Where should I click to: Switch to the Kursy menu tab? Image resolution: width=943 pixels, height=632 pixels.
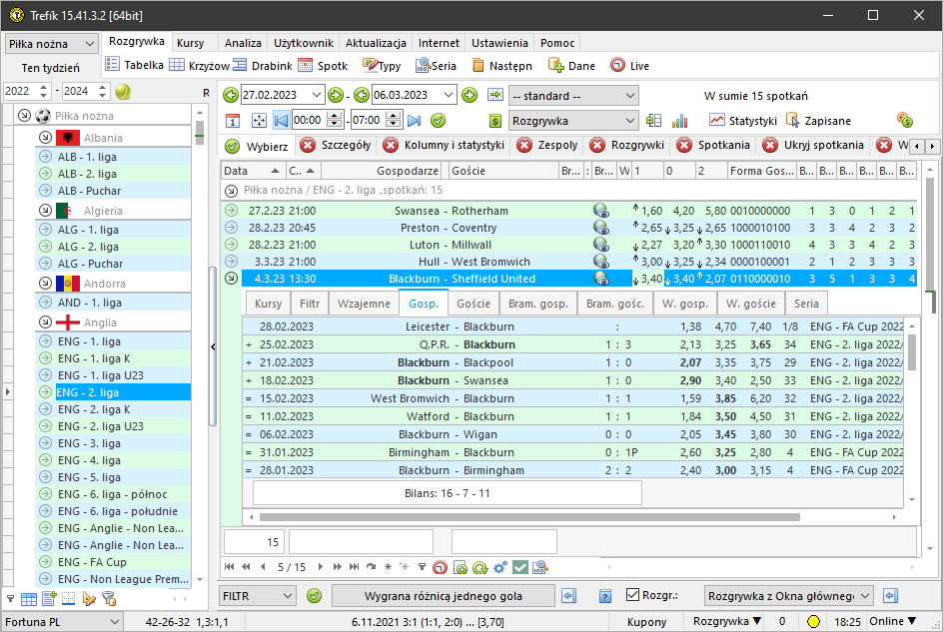point(191,43)
